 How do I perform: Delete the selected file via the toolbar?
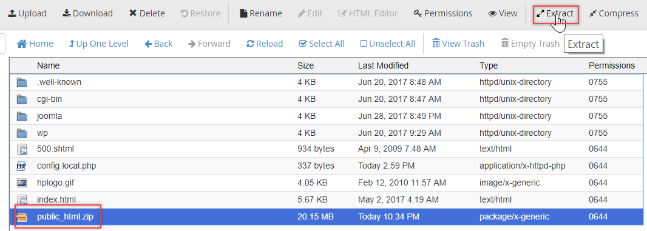click(x=147, y=13)
